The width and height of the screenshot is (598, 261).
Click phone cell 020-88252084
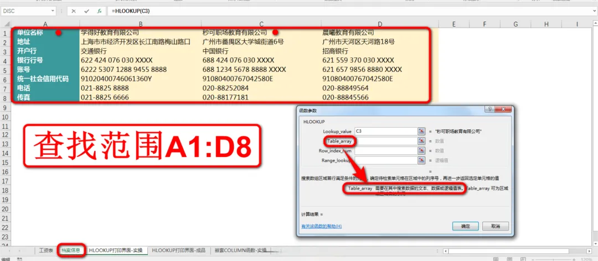tap(261, 88)
